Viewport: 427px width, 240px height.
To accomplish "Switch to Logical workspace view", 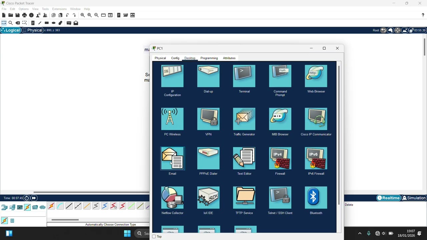I will point(10,30).
